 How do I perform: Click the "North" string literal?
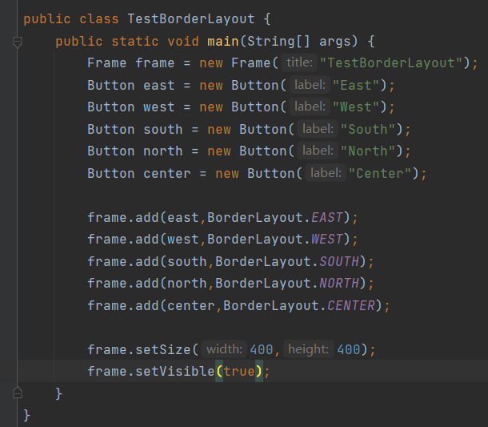tap(368, 151)
